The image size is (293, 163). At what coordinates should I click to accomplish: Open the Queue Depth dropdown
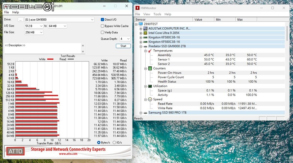[125, 39]
